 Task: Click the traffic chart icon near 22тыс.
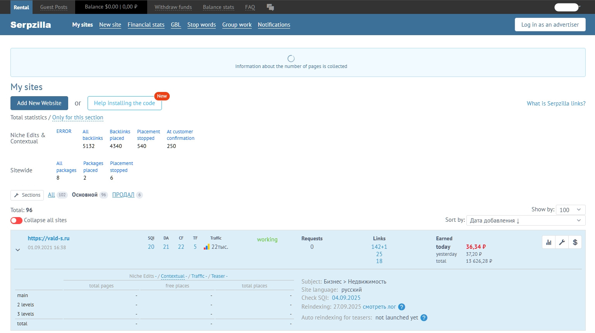coord(206,247)
